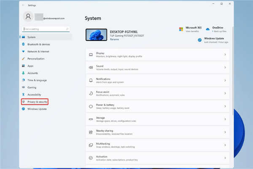The width and height of the screenshot is (253, 169).
Task: Click the Personalization paintbrush icon
Action: point(23,59)
